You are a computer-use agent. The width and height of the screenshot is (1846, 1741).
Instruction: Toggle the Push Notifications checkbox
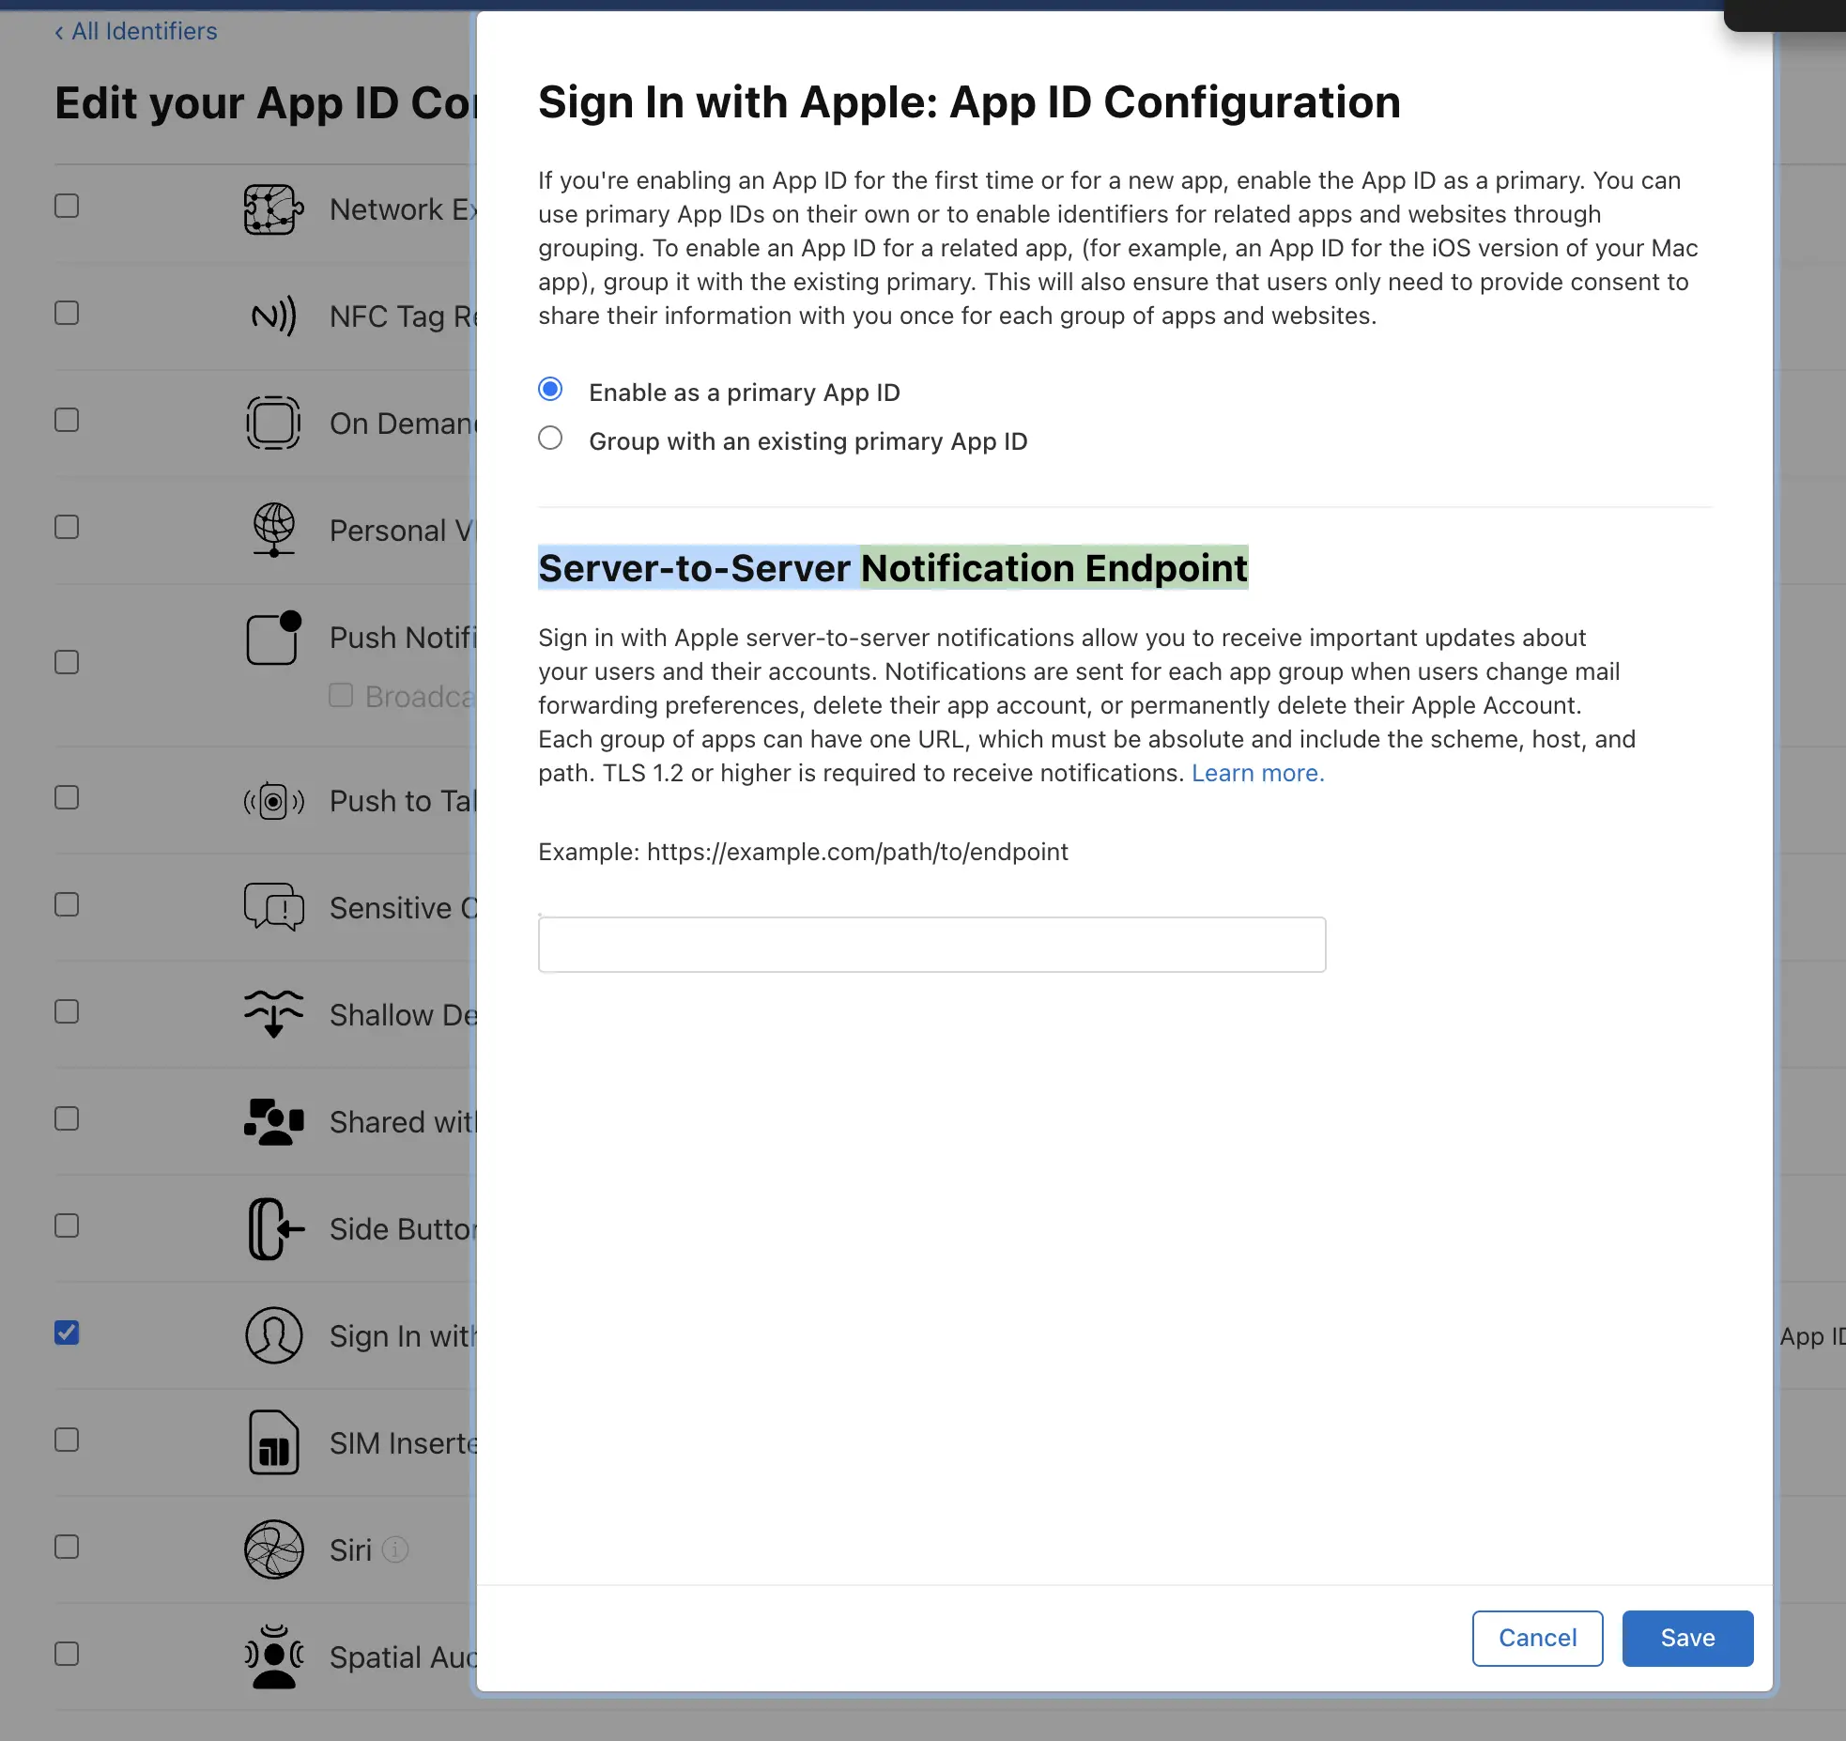coord(67,662)
